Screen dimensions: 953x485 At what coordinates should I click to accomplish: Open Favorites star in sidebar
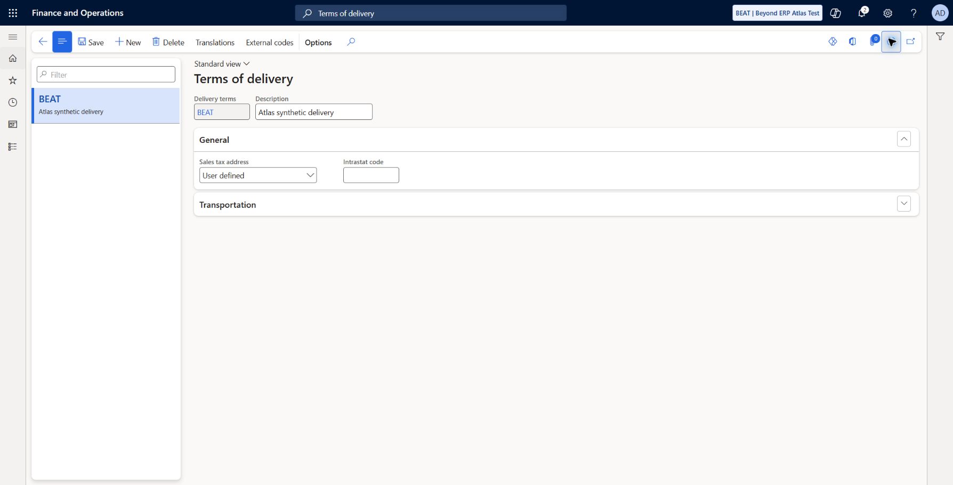click(x=13, y=80)
